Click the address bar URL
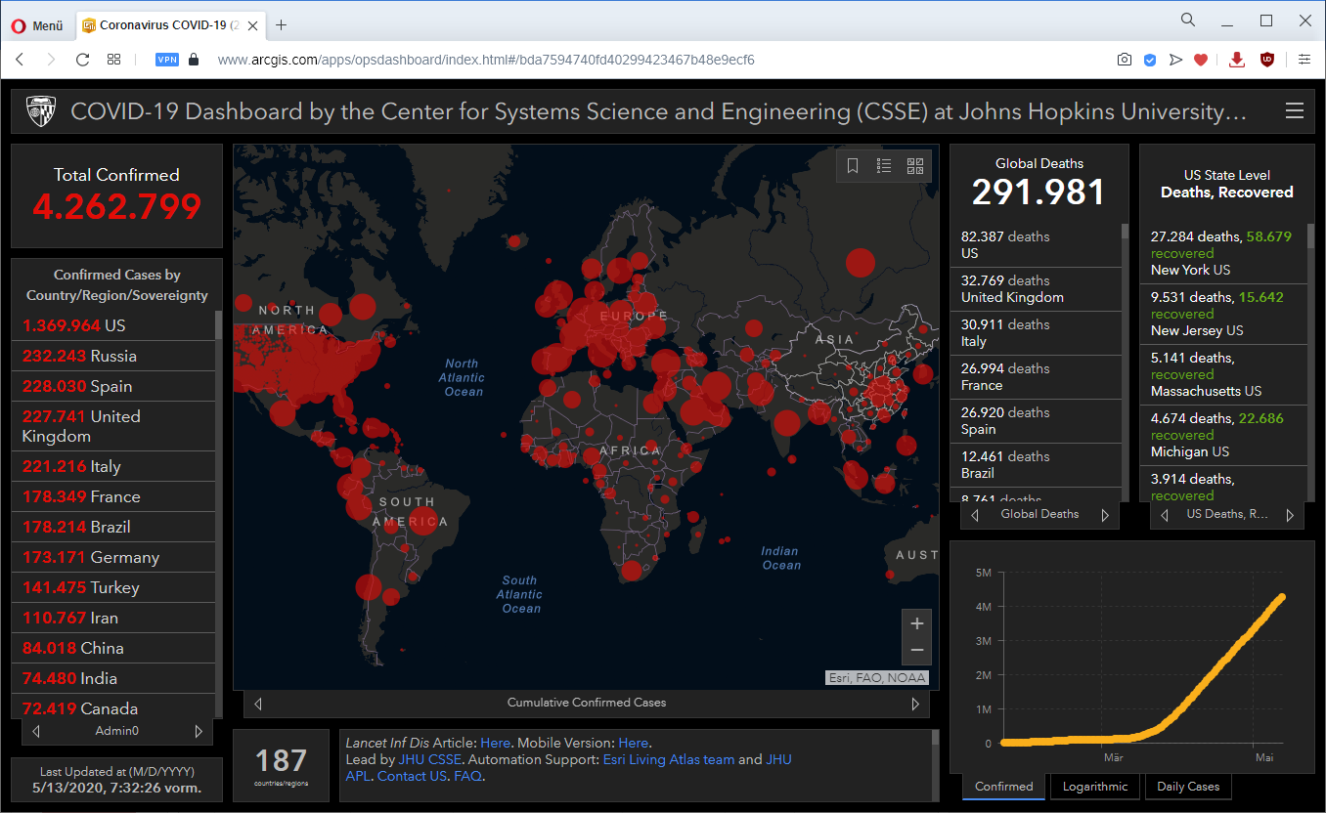This screenshot has height=813, width=1326. 486,60
